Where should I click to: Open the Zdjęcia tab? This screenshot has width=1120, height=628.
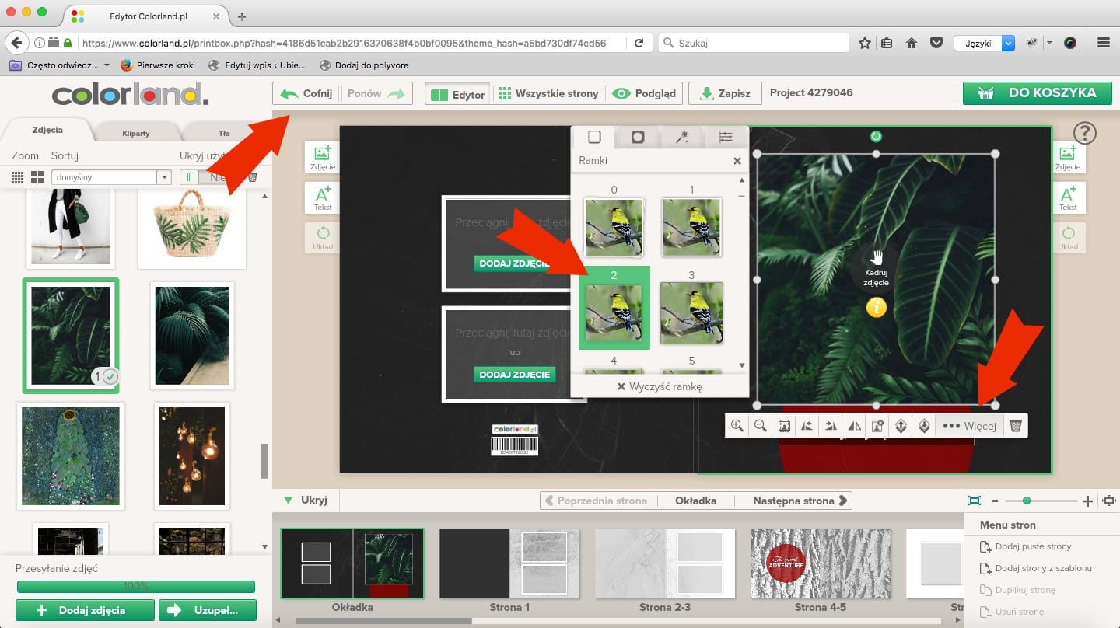[x=47, y=130]
